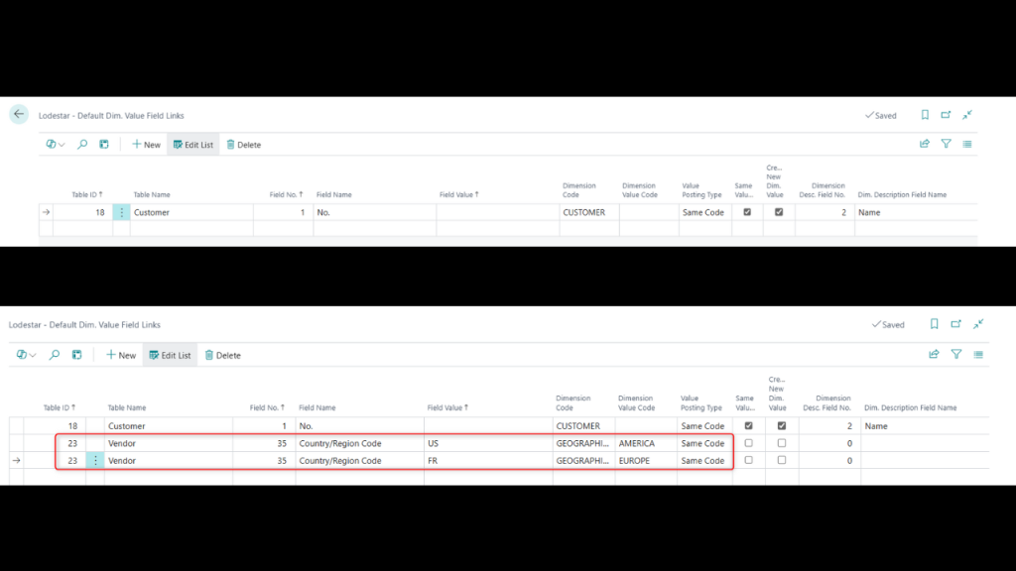This screenshot has height=571, width=1016.
Task: Click the collapse arrows icon in the upper header
Action: pyautogui.click(x=967, y=115)
